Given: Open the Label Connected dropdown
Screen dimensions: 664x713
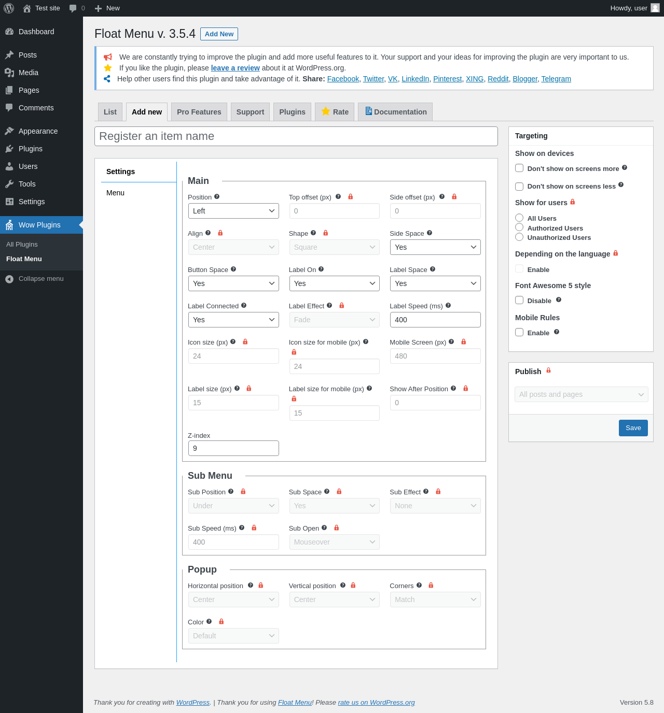Looking at the screenshot, I should click(x=233, y=320).
